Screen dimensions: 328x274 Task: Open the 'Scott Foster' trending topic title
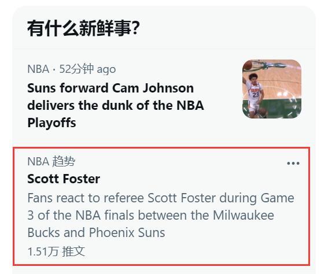(64, 179)
